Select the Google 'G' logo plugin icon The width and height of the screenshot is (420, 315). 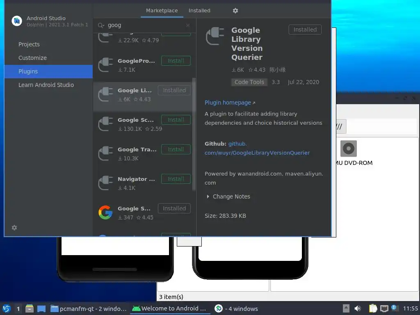pyautogui.click(x=105, y=212)
